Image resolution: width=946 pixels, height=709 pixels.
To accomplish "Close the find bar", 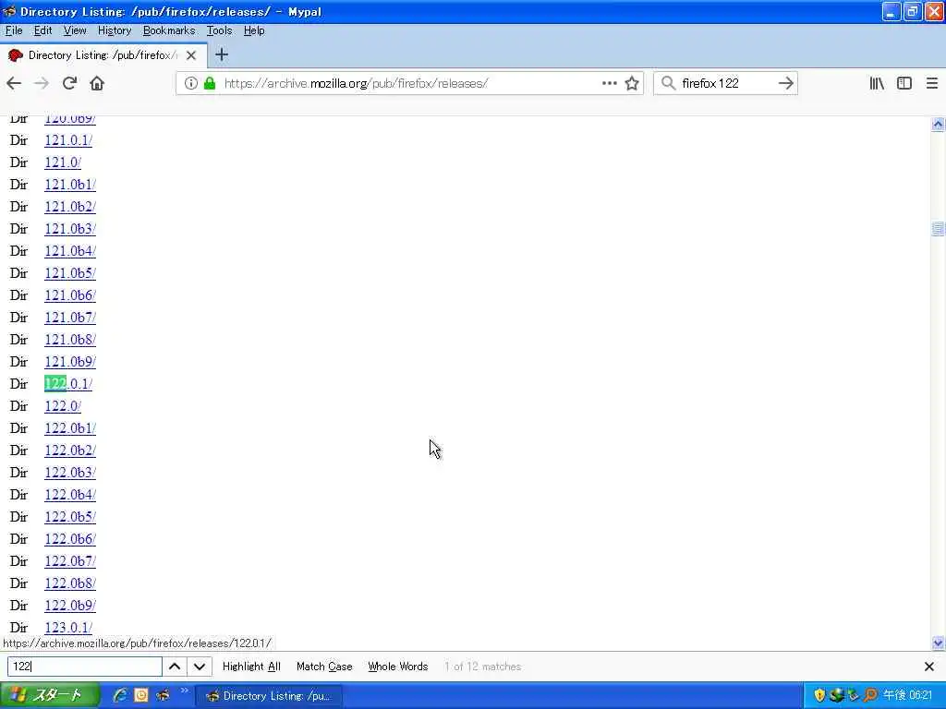I will tap(929, 667).
